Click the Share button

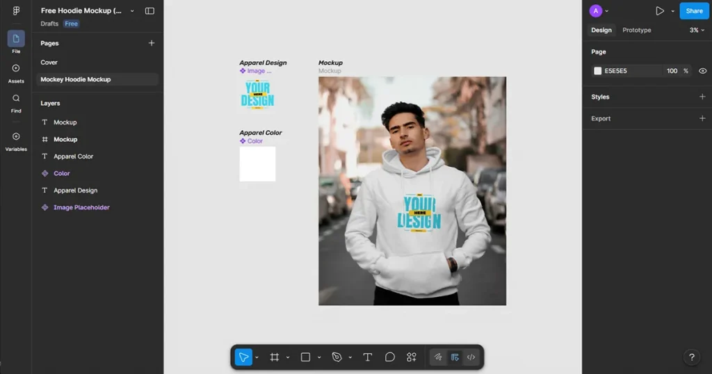(x=694, y=11)
